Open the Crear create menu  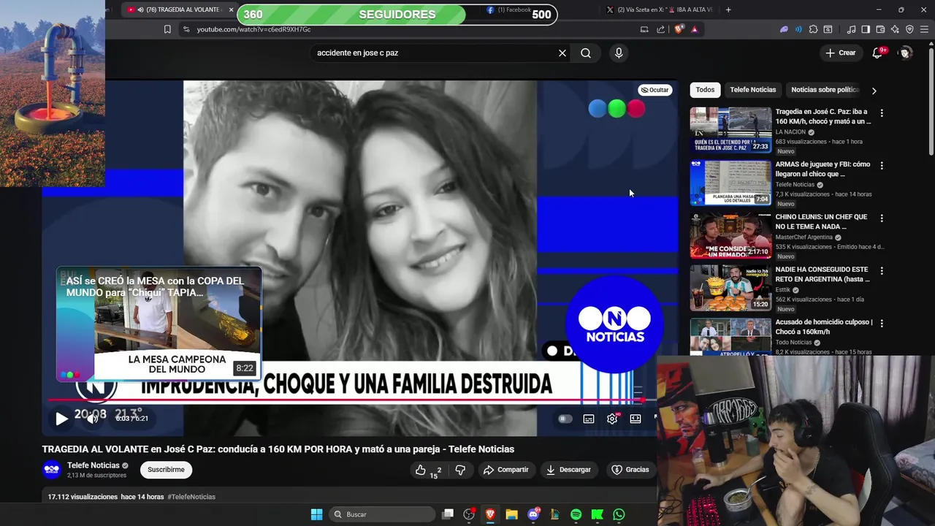pos(840,53)
